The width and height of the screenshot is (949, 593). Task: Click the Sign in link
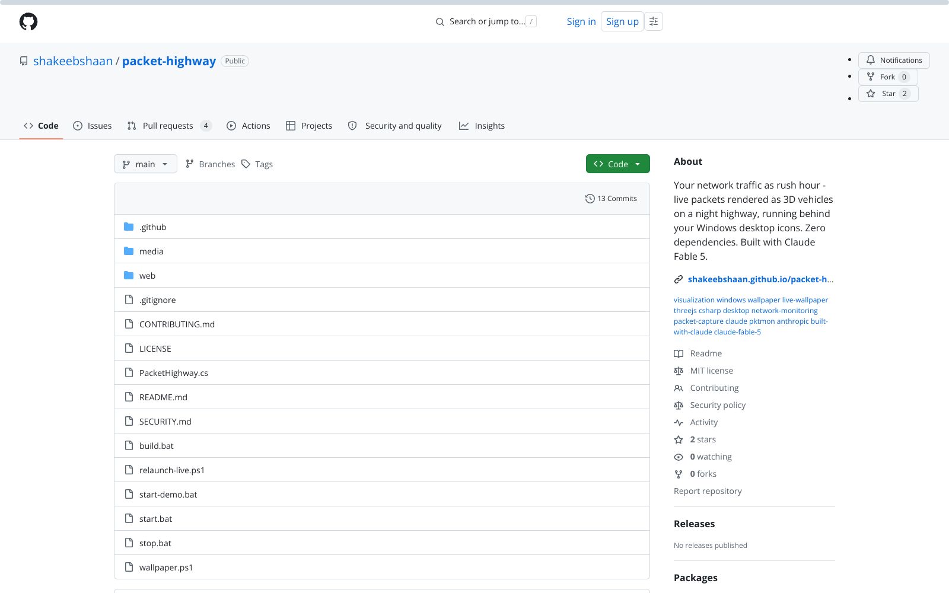pos(581,21)
